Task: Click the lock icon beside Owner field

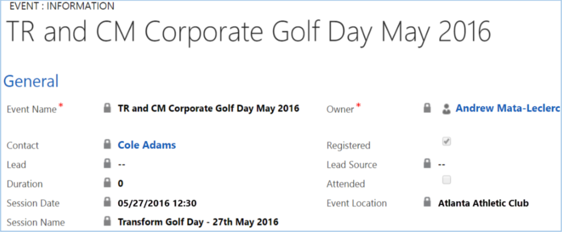Action: tap(428, 108)
